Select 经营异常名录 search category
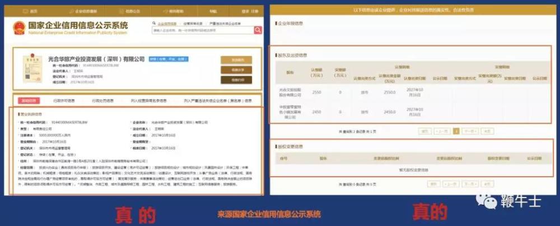 tap(193, 23)
